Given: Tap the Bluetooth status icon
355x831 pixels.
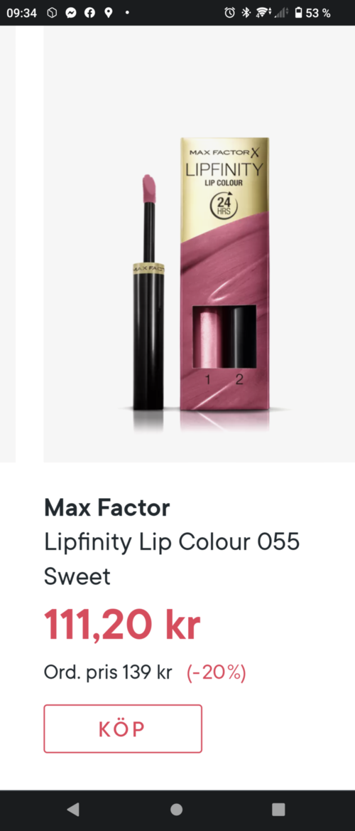Looking at the screenshot, I should (x=246, y=13).
